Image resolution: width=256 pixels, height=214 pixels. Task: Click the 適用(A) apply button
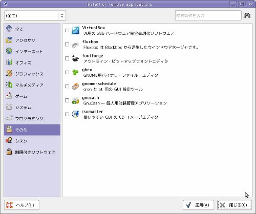[198, 205]
